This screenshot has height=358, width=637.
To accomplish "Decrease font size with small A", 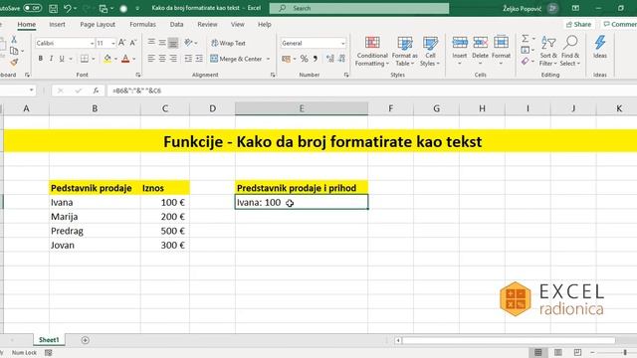I will point(132,43).
